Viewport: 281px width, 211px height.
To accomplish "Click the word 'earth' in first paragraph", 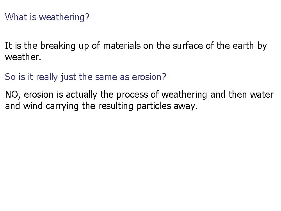I will [x=243, y=46].
